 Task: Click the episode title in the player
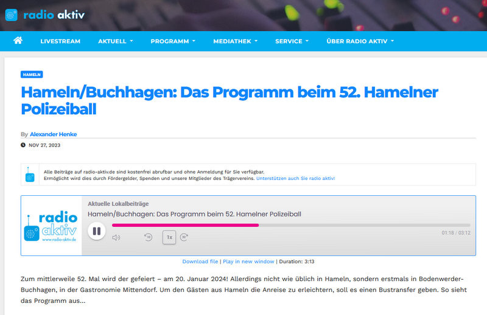point(194,214)
